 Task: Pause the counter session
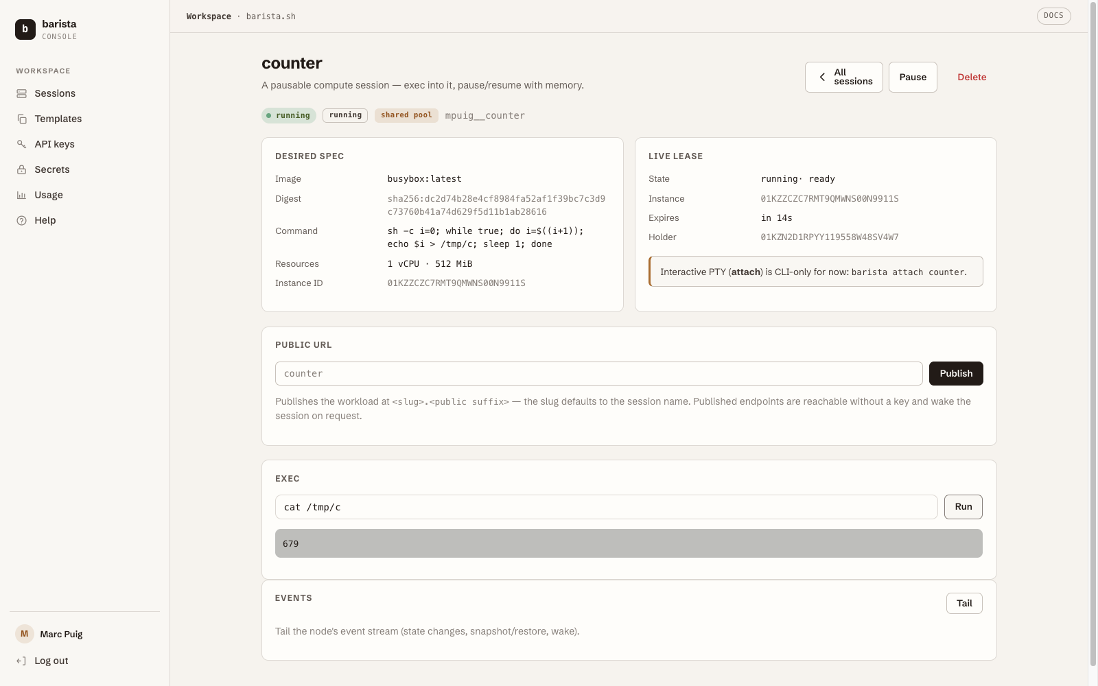pyautogui.click(x=913, y=77)
